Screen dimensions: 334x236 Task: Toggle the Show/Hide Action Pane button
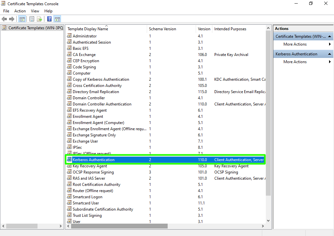[x=57, y=19]
